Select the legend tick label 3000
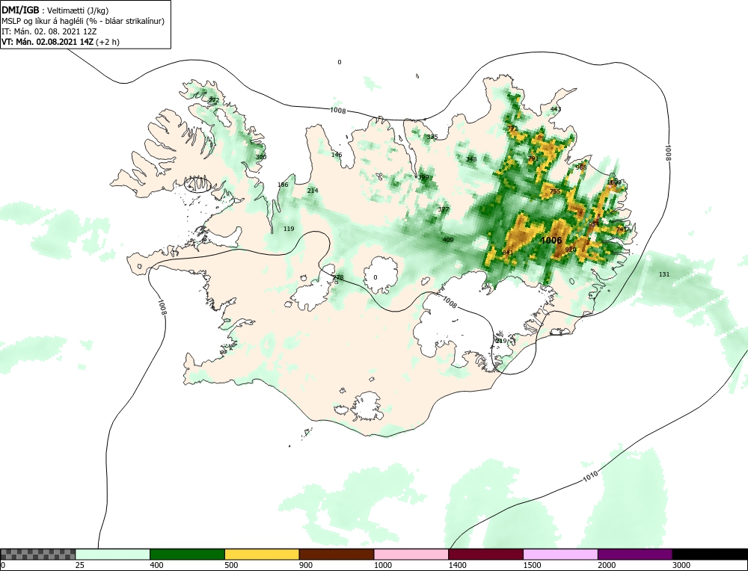This screenshot has width=748, height=571. tap(681, 565)
